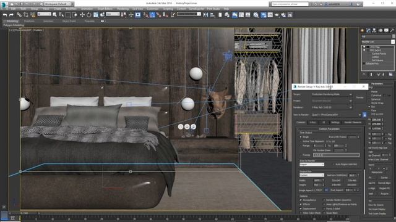Switch to the V-Ray tab in Render Setup
Image resolution: width=396 pixels, height=222 pixels.
[312, 123]
